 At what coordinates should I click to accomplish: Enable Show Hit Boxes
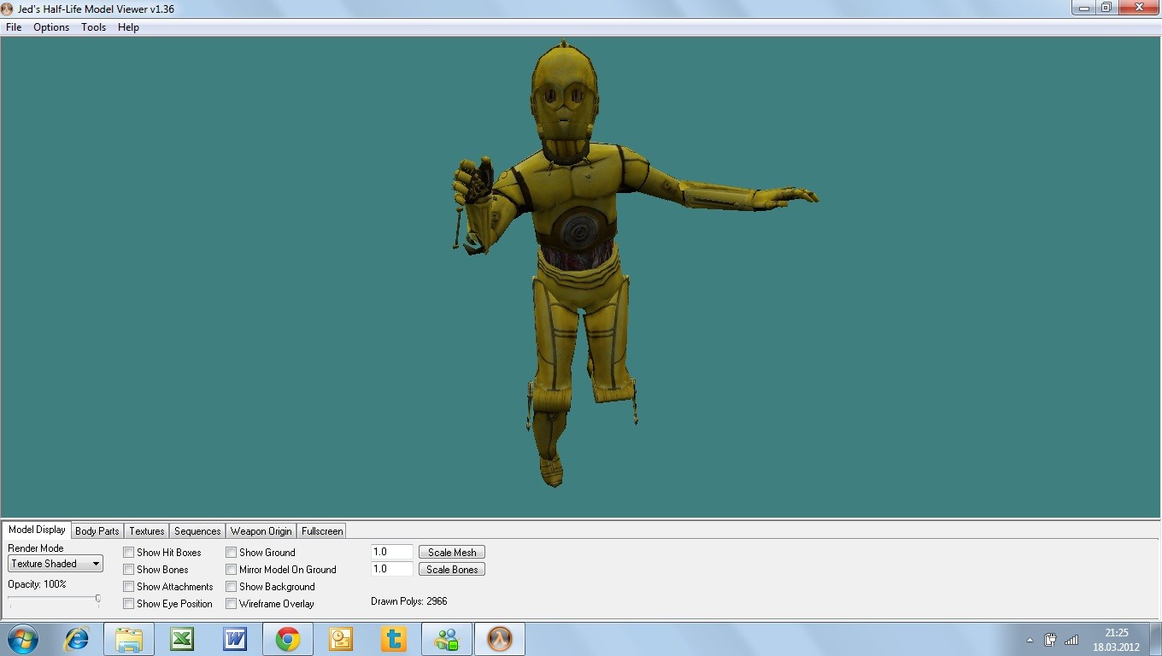129,553
